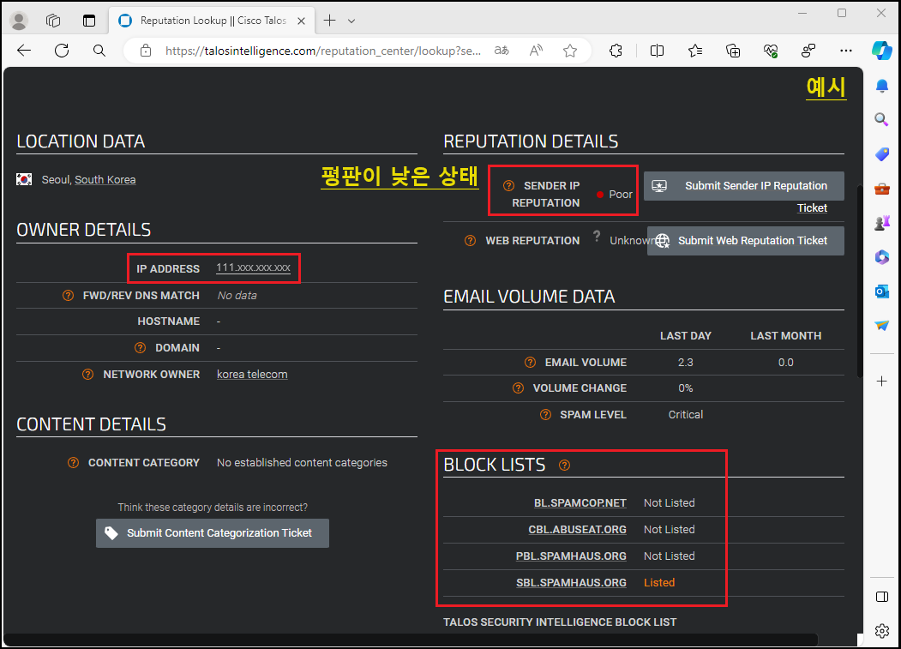This screenshot has height=649, width=901.
Task: Start the read aloud icon
Action: [x=536, y=51]
